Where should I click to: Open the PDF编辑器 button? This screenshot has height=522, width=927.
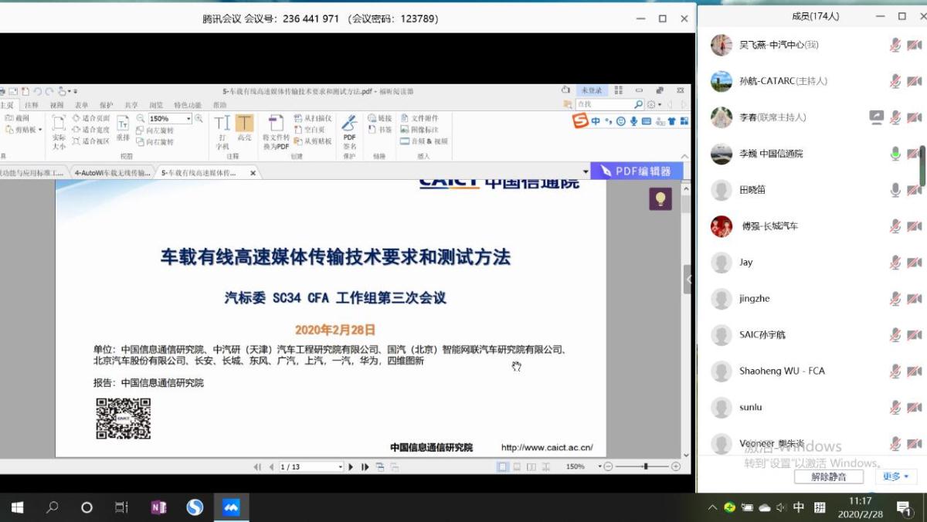[x=637, y=171]
